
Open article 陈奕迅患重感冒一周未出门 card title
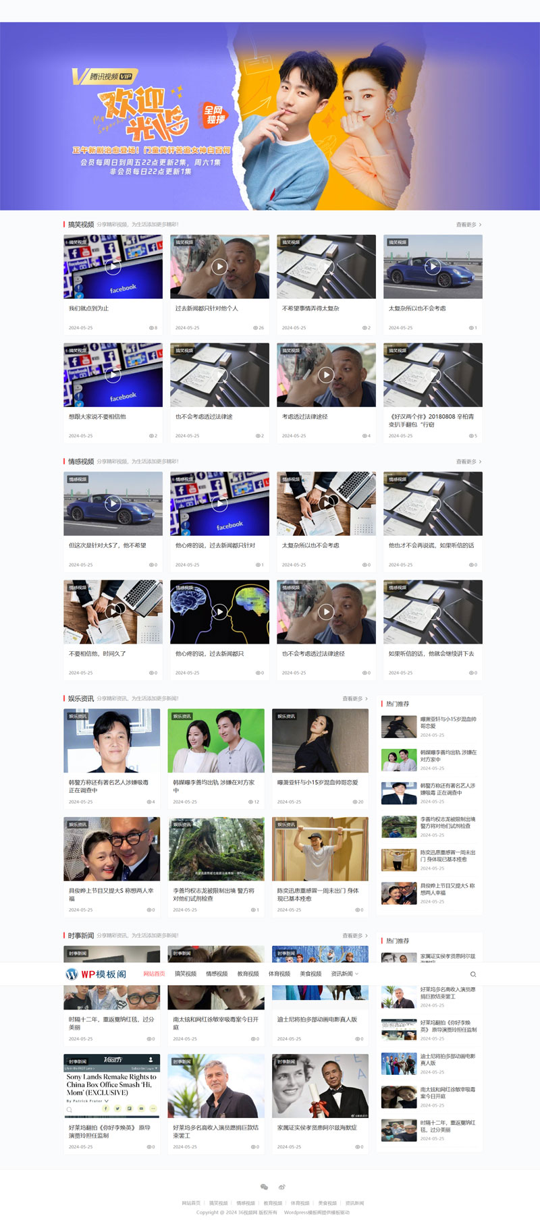click(x=318, y=894)
